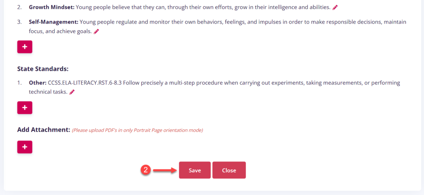
Task: Click the bold Self-Management label
Action: 53,22
